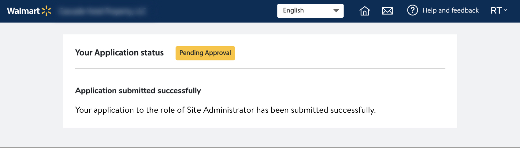This screenshot has width=520, height=148.
Task: Click the blurred organization name in header
Action: point(102,12)
